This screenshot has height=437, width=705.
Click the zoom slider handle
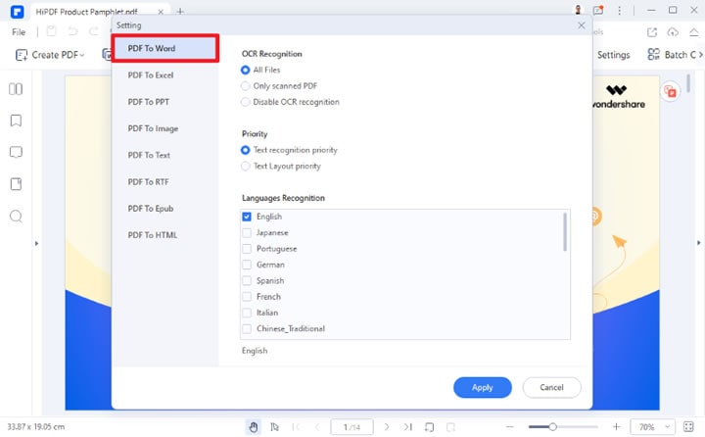point(552,427)
